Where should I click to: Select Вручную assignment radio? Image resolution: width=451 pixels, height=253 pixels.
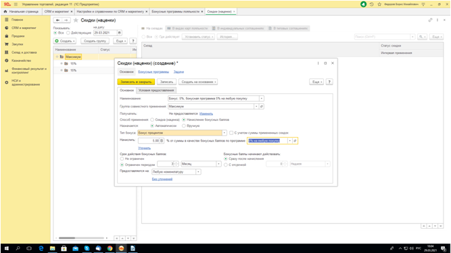pos(184,125)
